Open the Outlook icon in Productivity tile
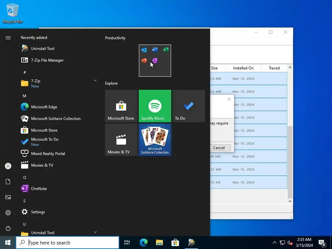The width and height of the screenshot is (332, 249). (x=144, y=50)
